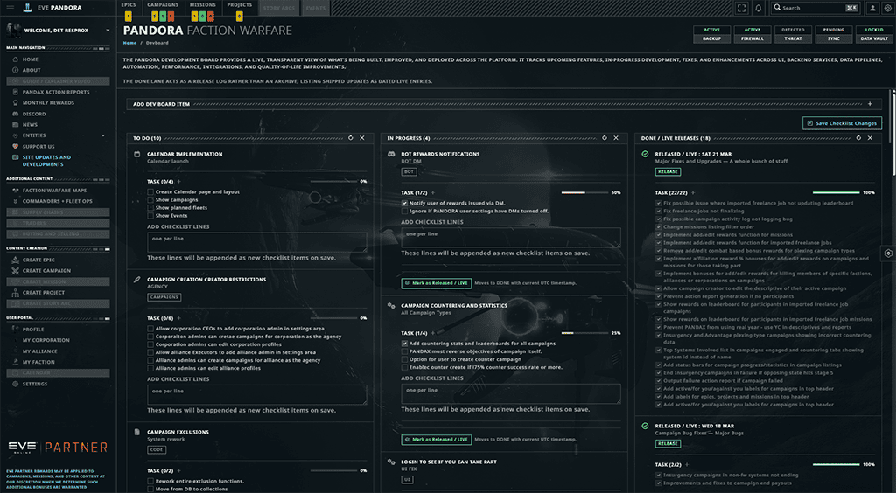This screenshot has height=493, width=896.
Task: Close the In Progress lane
Action: pos(615,138)
